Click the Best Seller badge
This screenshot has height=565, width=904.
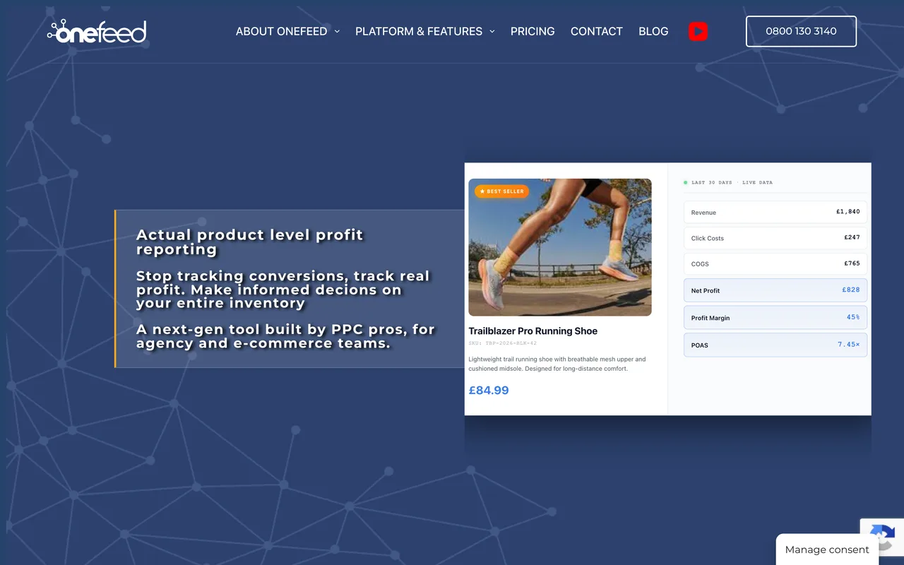coord(501,191)
